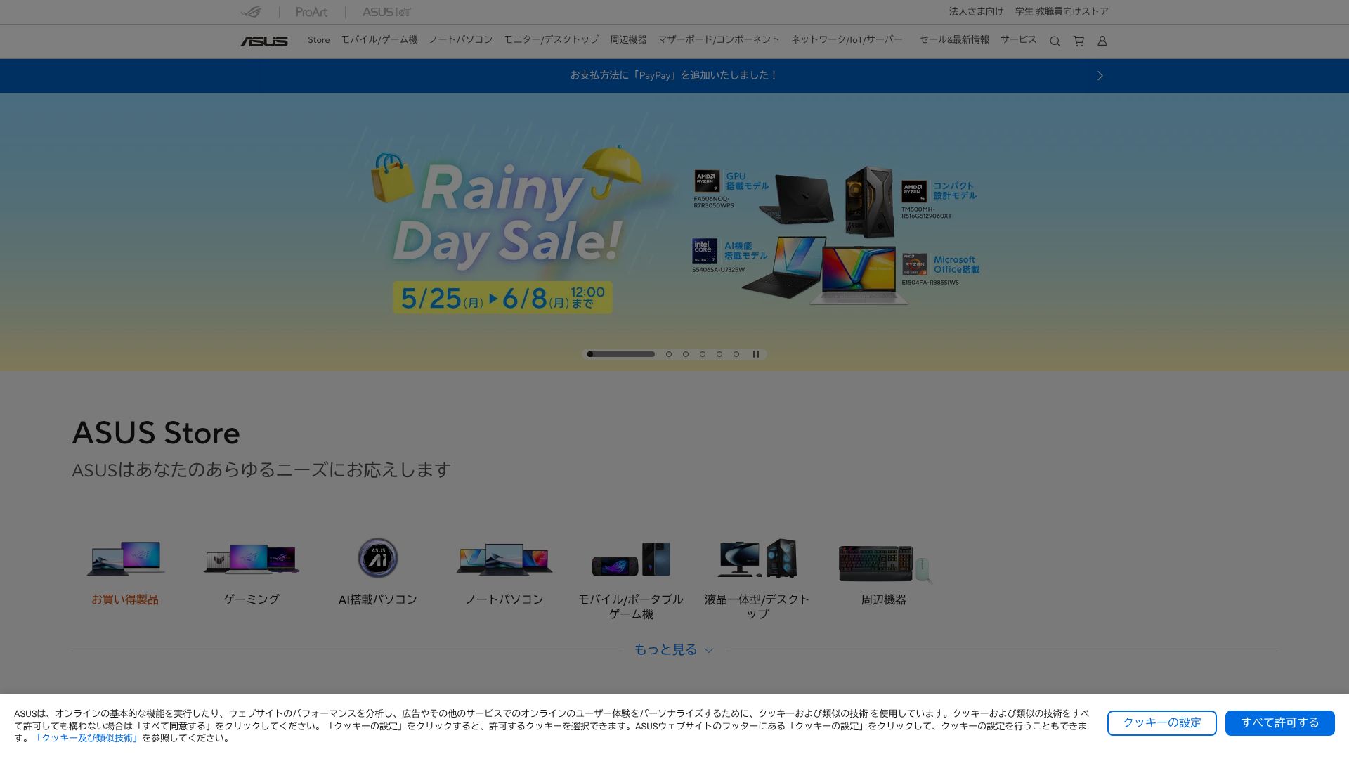The width and height of the screenshot is (1349, 759).
Task: Open the クッキー及び類似技術 policy link
Action: point(87,739)
